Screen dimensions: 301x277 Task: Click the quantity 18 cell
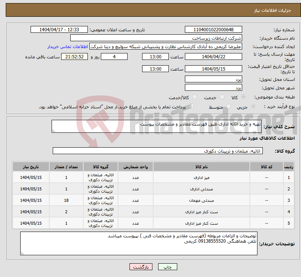(x=66, y=201)
